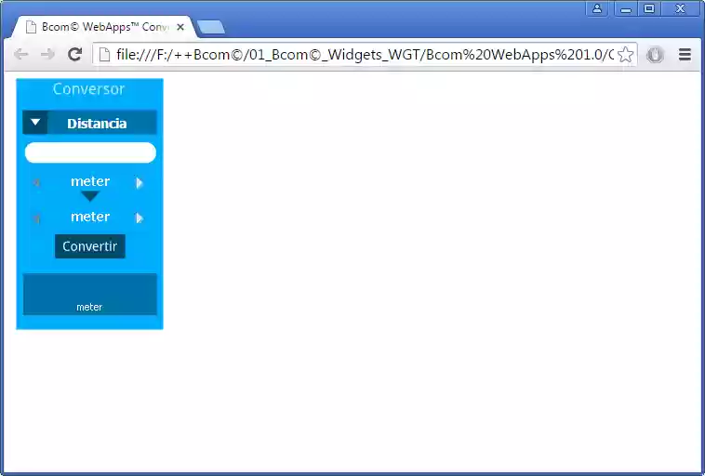The height and width of the screenshot is (476, 705).
Task: Click the bottom target unit meter label
Action: pyautogui.click(x=90, y=217)
